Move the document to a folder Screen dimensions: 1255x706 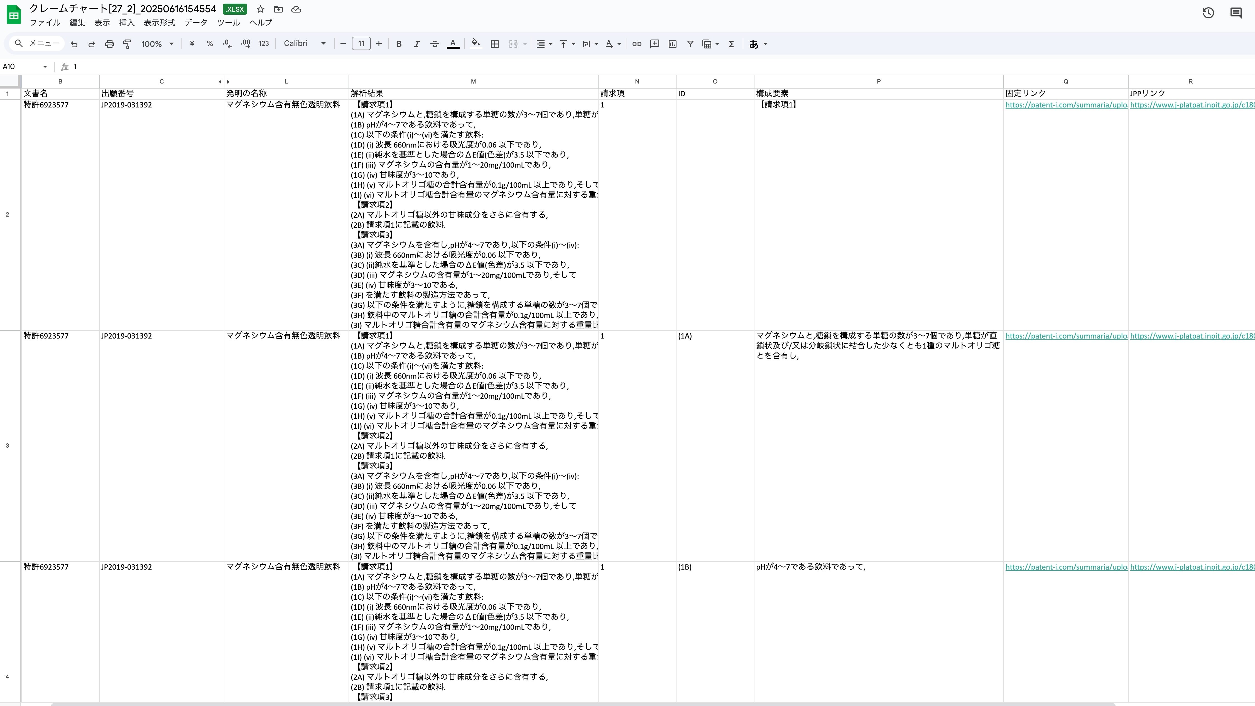coord(278,9)
